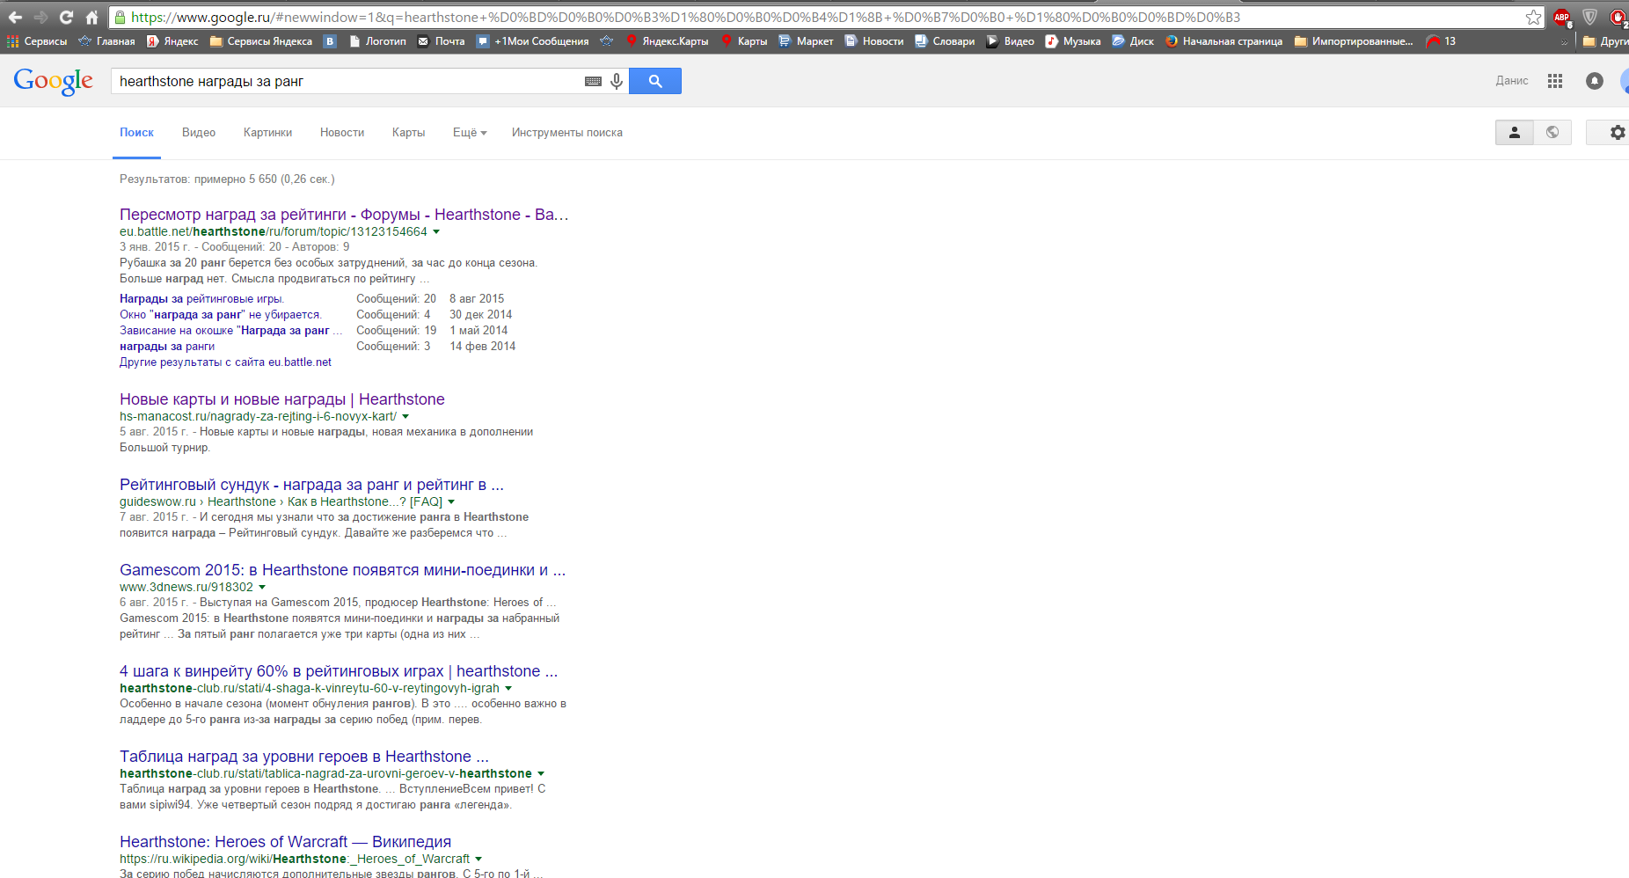The image size is (1629, 878).
Task: Switch to the Картинки search tab
Action: click(x=267, y=133)
